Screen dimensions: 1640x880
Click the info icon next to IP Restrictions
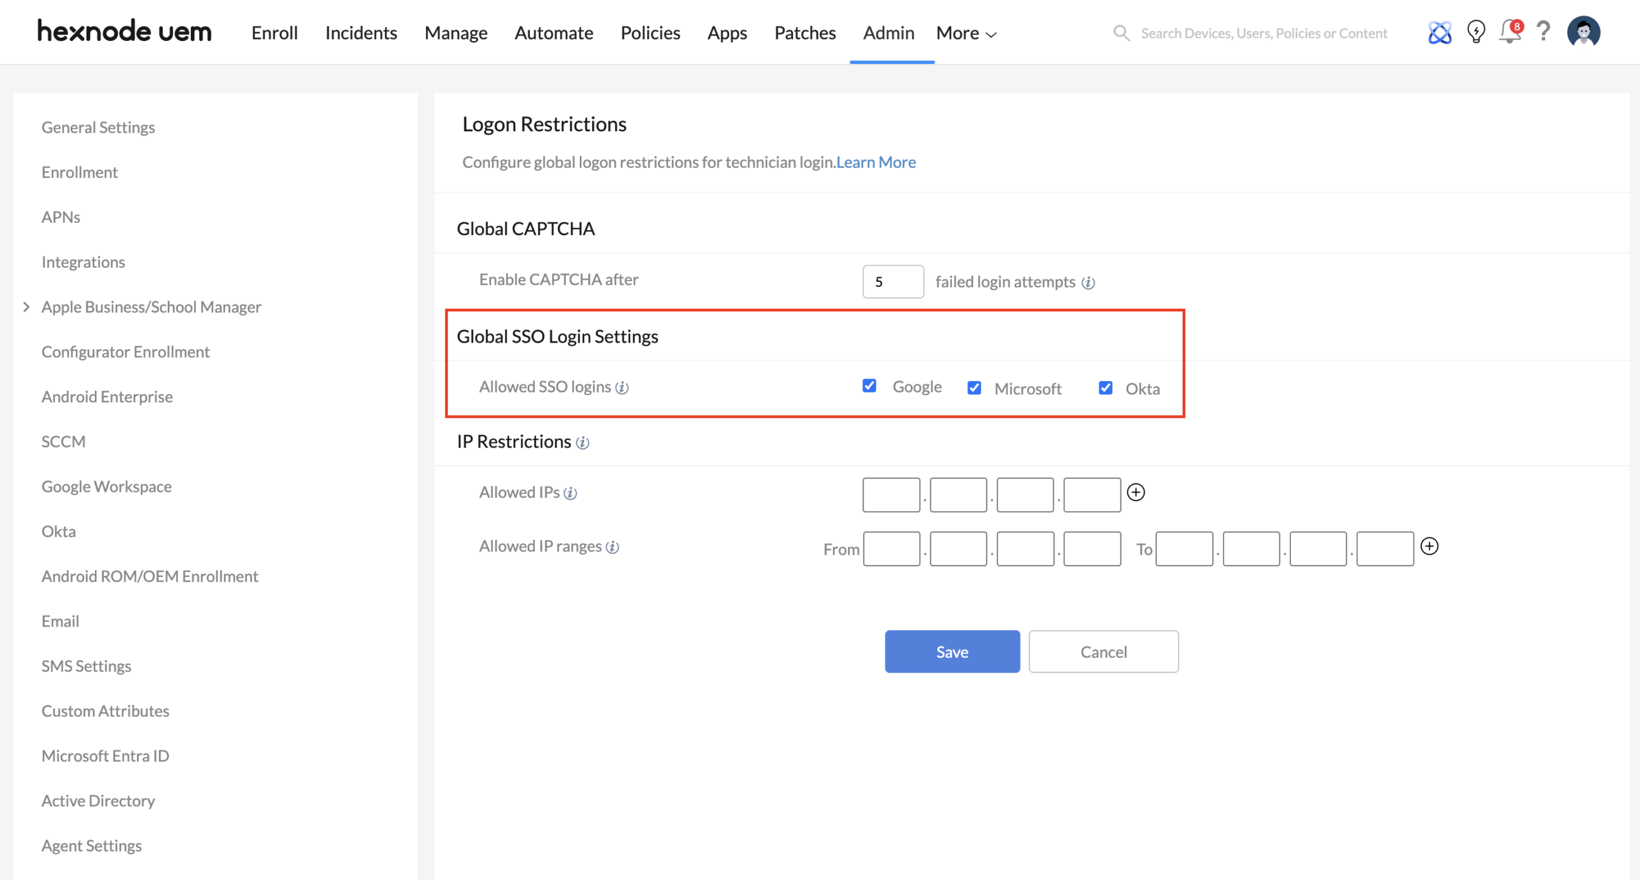[582, 443]
